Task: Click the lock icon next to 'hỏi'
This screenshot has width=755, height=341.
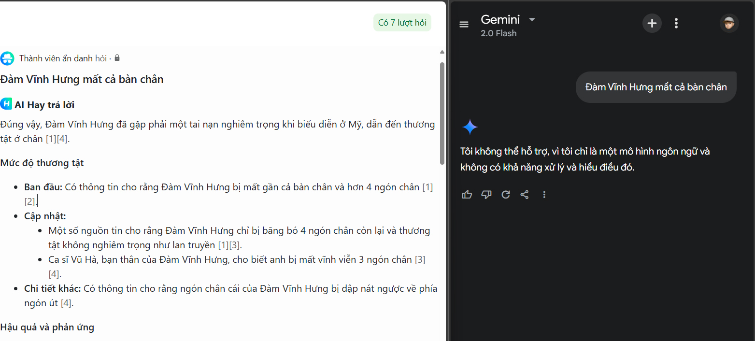Action: pyautogui.click(x=117, y=58)
